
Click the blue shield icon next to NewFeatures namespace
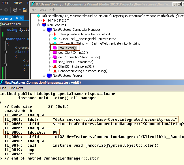pyautogui.click(x=44, y=25)
